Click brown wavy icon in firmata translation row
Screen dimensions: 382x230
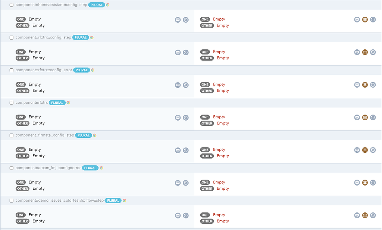[365, 150]
